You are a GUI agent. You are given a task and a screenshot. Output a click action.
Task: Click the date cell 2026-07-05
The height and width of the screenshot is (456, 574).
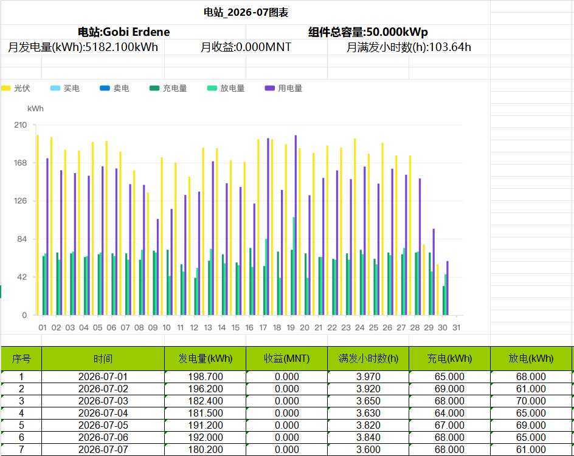(x=103, y=425)
